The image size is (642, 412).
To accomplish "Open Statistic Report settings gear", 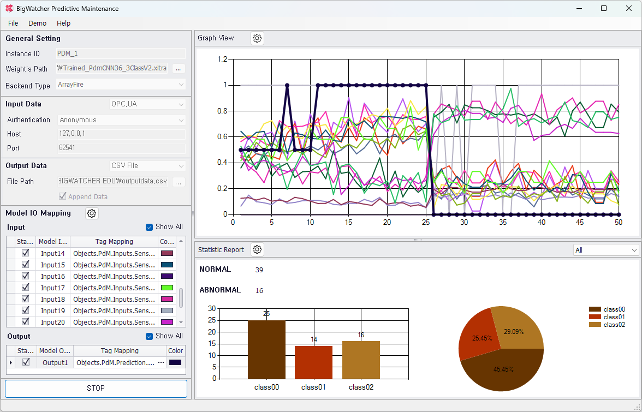I will tap(257, 249).
